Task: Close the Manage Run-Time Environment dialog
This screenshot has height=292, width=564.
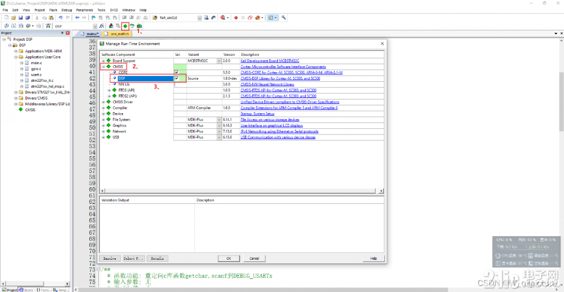Action: (382, 43)
